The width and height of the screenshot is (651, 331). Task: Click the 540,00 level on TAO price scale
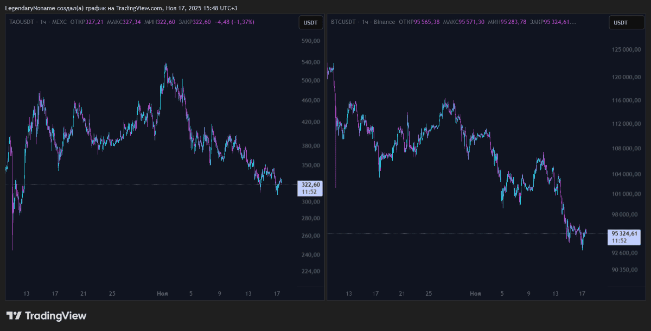[311, 62]
